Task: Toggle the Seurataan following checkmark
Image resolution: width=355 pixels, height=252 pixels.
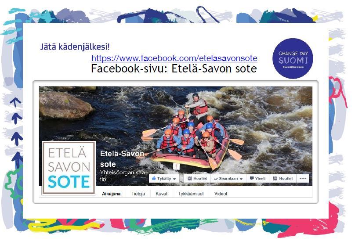Action: [x=216, y=179]
